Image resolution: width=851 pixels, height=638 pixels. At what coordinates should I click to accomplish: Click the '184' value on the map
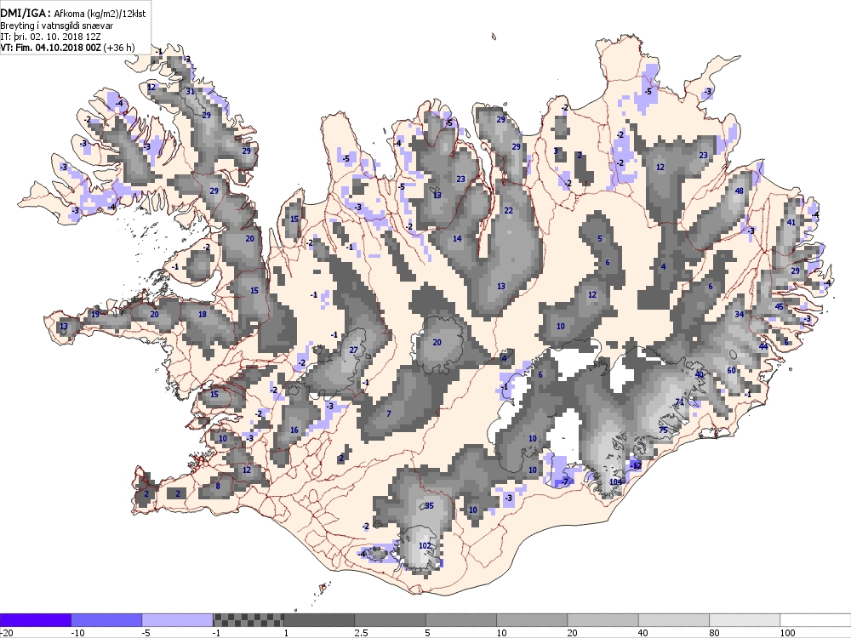tap(616, 481)
